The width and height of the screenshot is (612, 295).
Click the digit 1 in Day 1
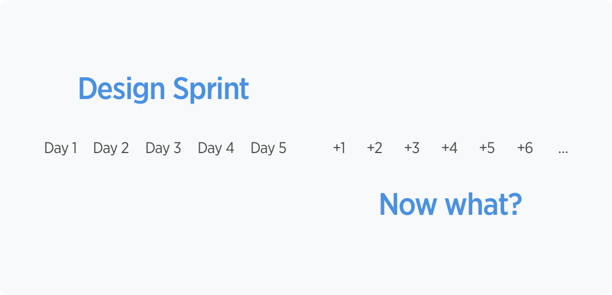74,148
